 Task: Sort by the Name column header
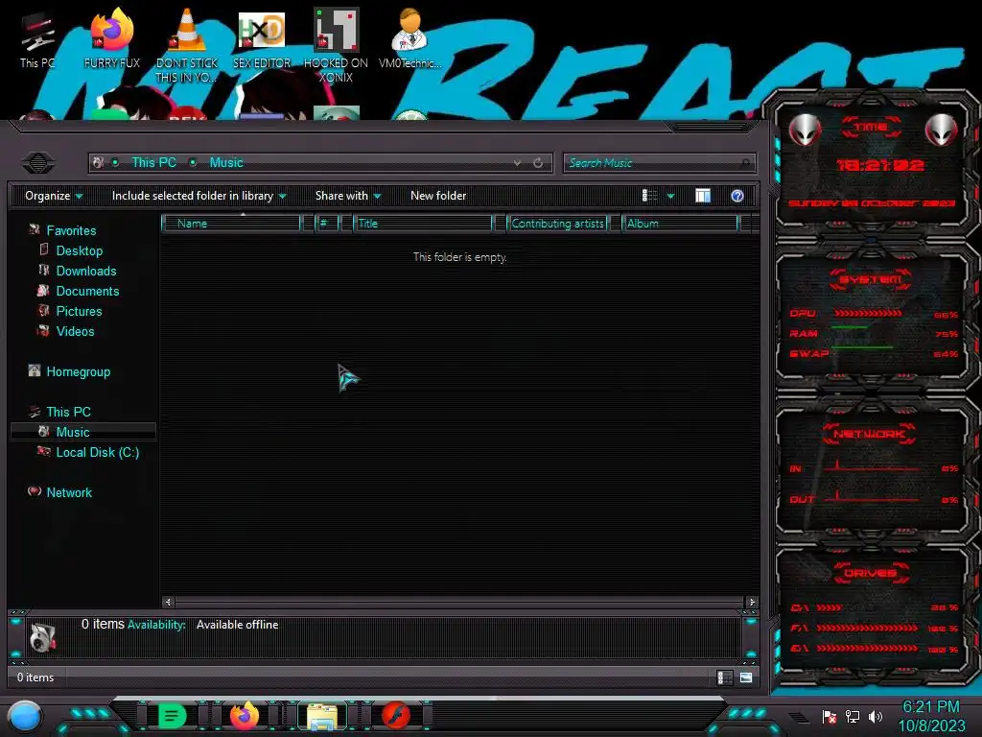[x=232, y=223]
